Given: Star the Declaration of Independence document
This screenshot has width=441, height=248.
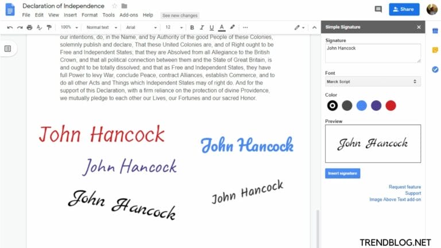Looking at the screenshot, I should [114, 6].
